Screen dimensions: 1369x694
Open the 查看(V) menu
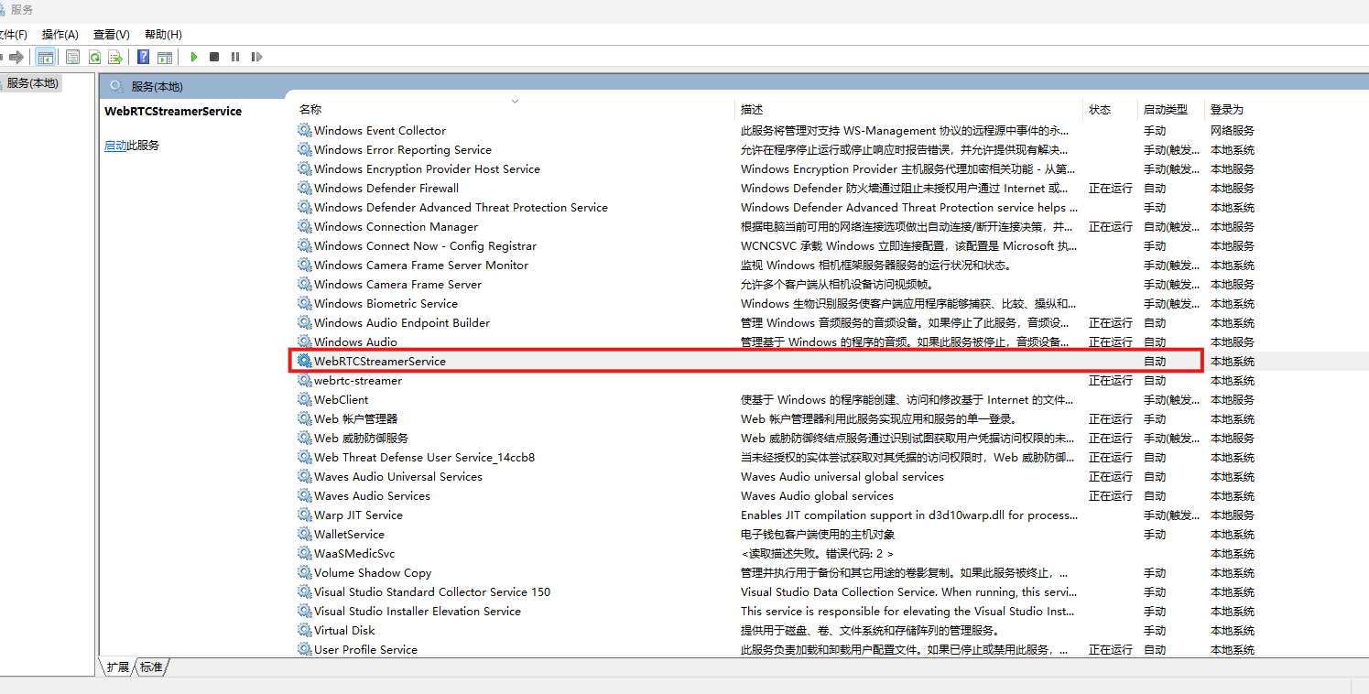click(x=112, y=34)
